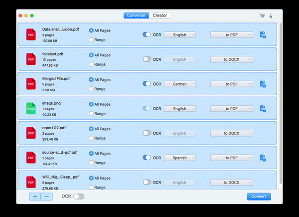Open 'to DOCX' format dropdown for faceleet.pdf
This screenshot has width=299, height=217.
tap(232, 59)
